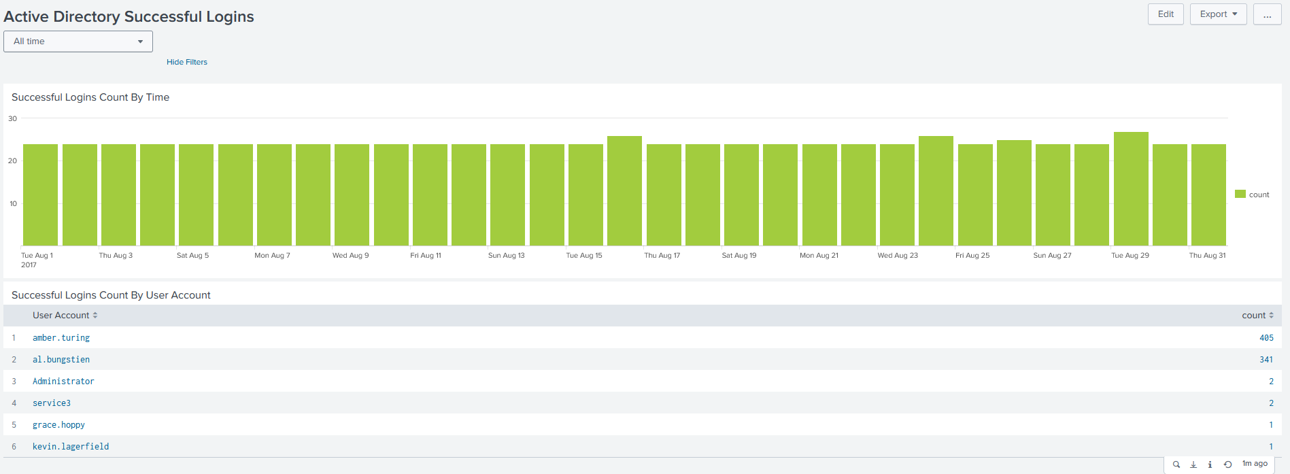The image size is (1290, 474).
Task: Open the All time range dropdown
Action: [x=78, y=41]
